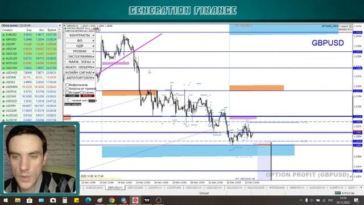364x205 pixels.
Task: Expand ФЬЮЧ. ОБЪЕМЫ menu
Action: click(80, 67)
